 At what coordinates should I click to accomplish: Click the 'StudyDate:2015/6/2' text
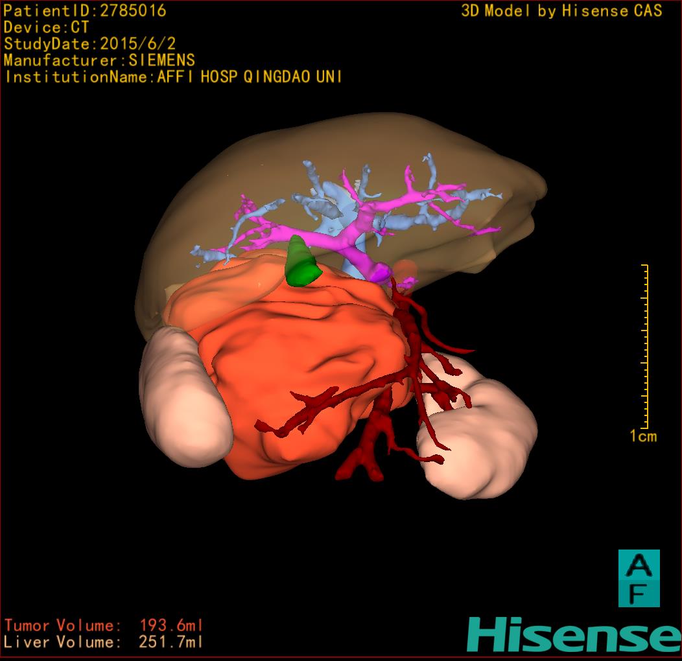(x=89, y=44)
